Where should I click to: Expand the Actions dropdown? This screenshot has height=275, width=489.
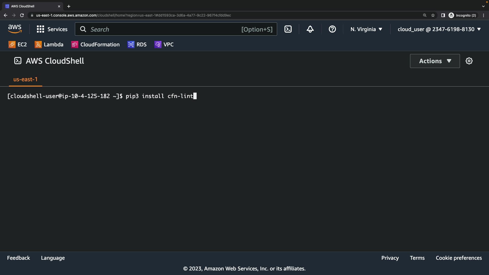435,61
